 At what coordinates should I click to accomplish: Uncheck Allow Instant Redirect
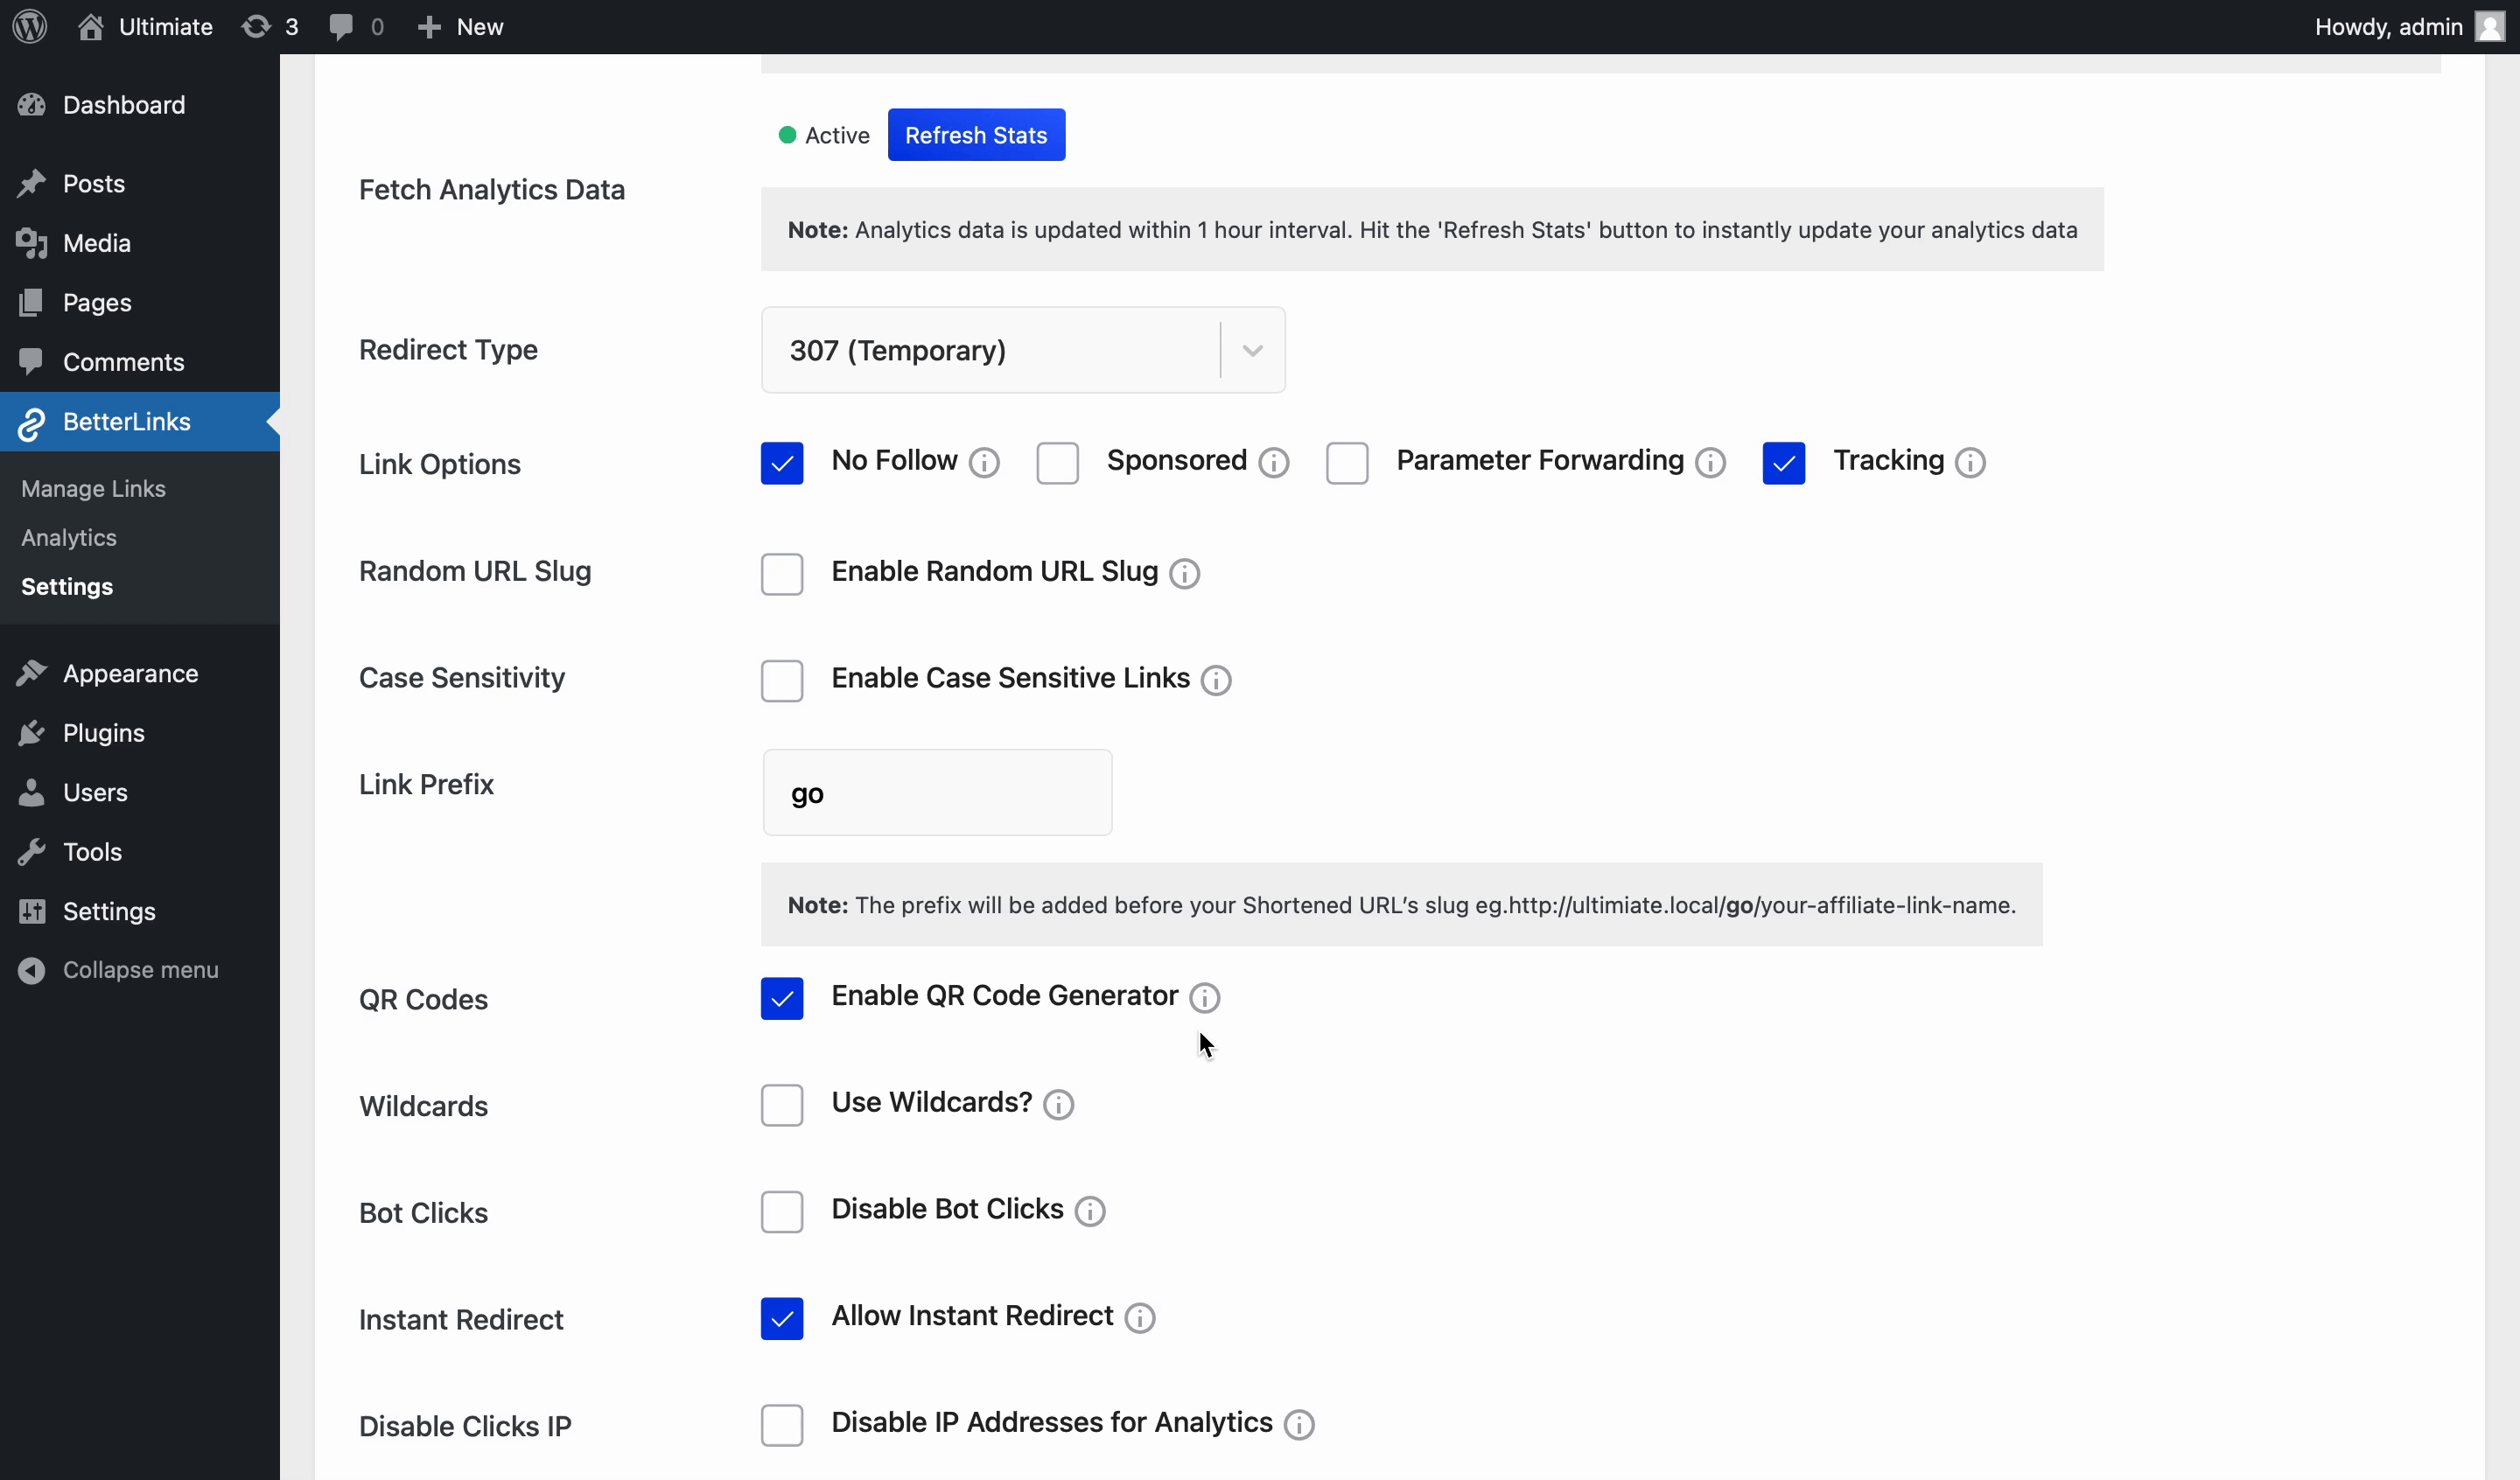pyautogui.click(x=782, y=1318)
